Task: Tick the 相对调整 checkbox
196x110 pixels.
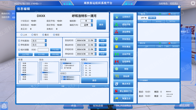Action: point(19,50)
